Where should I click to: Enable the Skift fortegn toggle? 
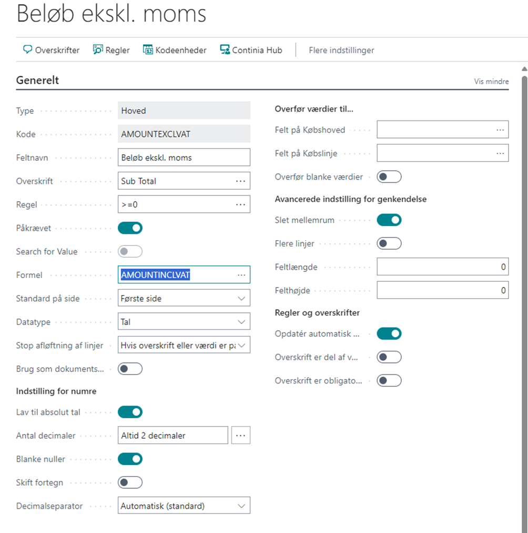(x=130, y=482)
